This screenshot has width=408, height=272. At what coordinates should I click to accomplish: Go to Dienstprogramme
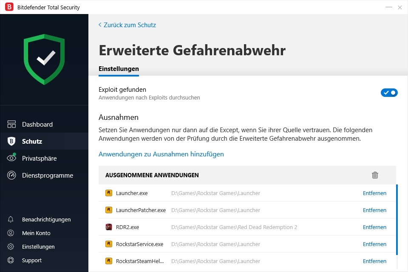(x=44, y=175)
